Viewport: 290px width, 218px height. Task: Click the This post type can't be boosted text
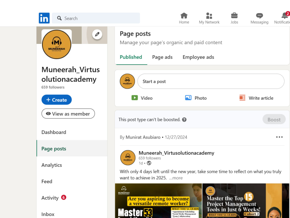pos(149,119)
